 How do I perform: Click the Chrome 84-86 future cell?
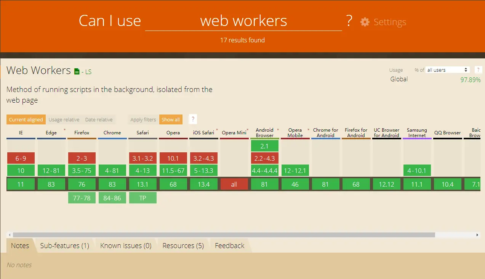tap(112, 198)
